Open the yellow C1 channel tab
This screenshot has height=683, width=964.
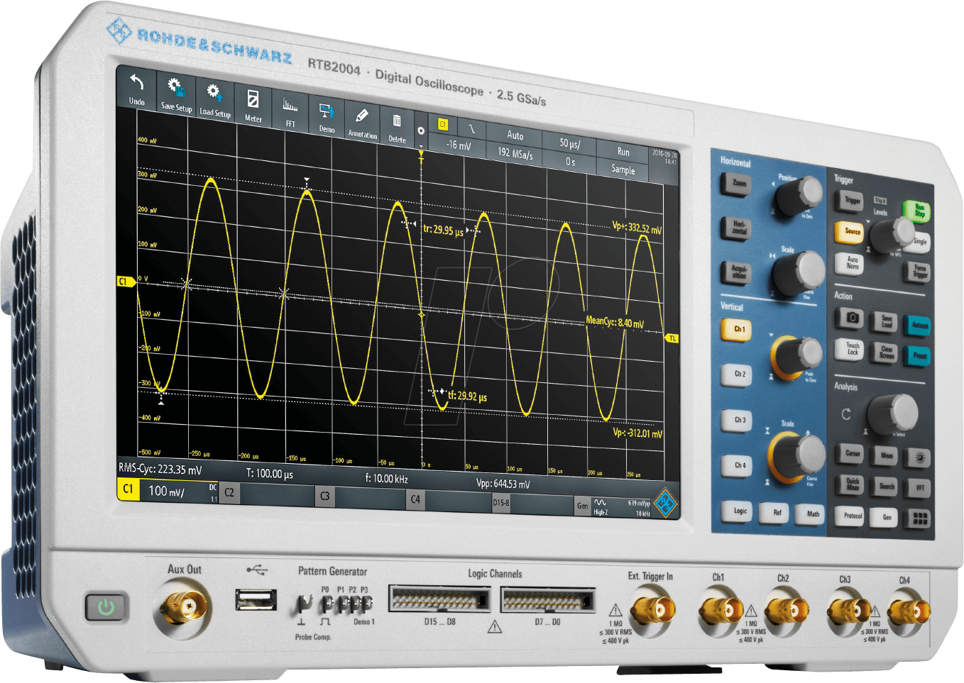click(128, 489)
